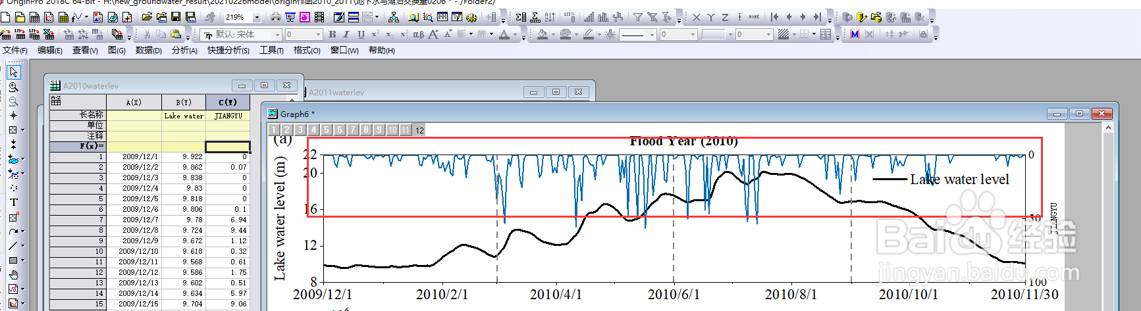Open the 格式(O) menu

click(307, 50)
